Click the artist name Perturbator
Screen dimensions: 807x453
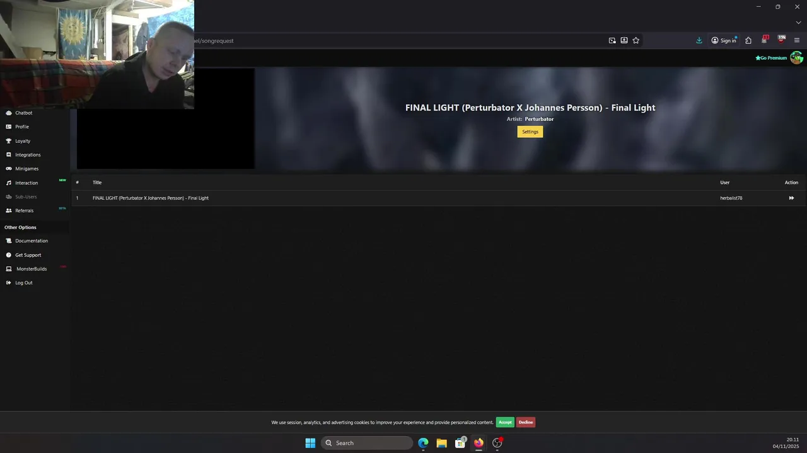tap(539, 119)
